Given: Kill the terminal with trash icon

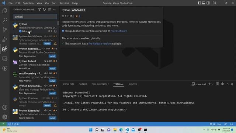Looking at the screenshot, I should [x=222, y=84].
